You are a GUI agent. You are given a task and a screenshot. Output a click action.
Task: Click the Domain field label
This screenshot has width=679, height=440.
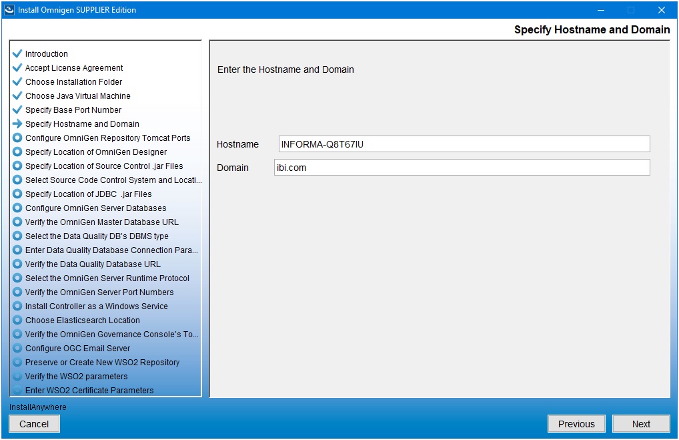(x=233, y=168)
